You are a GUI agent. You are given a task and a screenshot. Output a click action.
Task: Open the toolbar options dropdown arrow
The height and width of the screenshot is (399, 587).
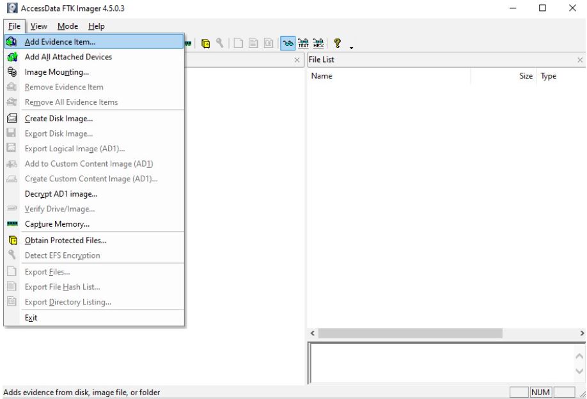tap(351, 47)
